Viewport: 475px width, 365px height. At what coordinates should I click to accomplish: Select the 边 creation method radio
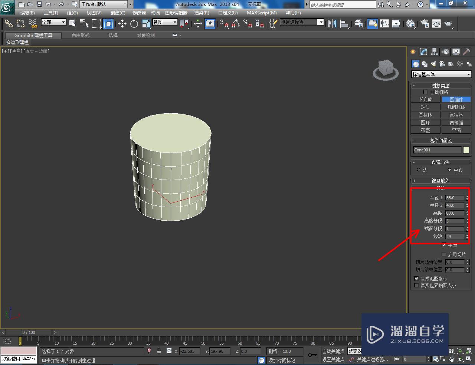(x=419, y=170)
